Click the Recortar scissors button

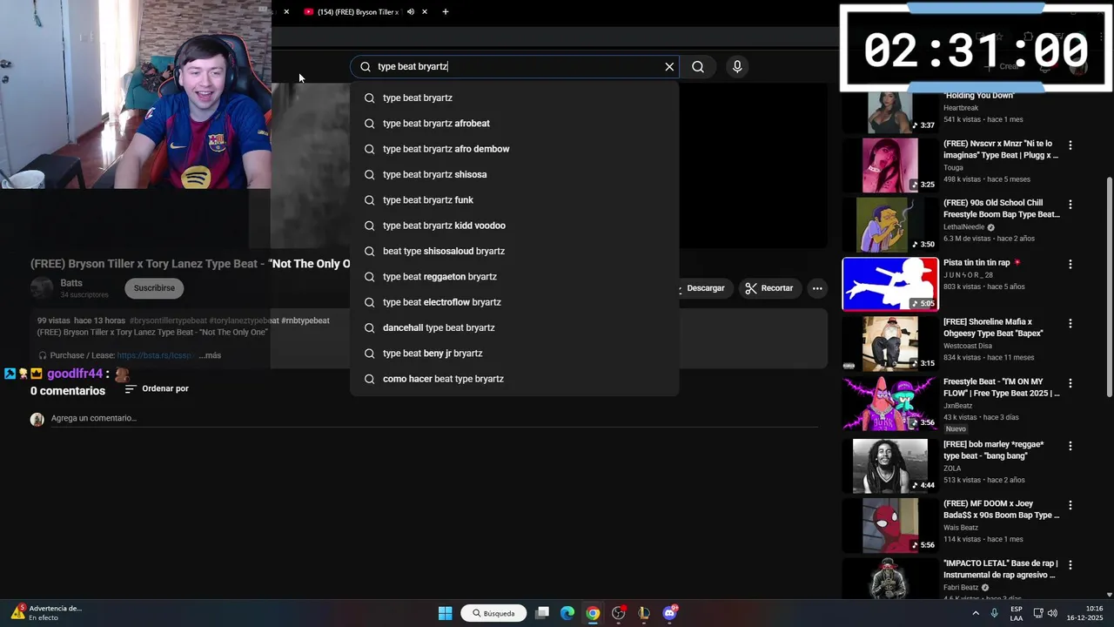click(x=769, y=288)
